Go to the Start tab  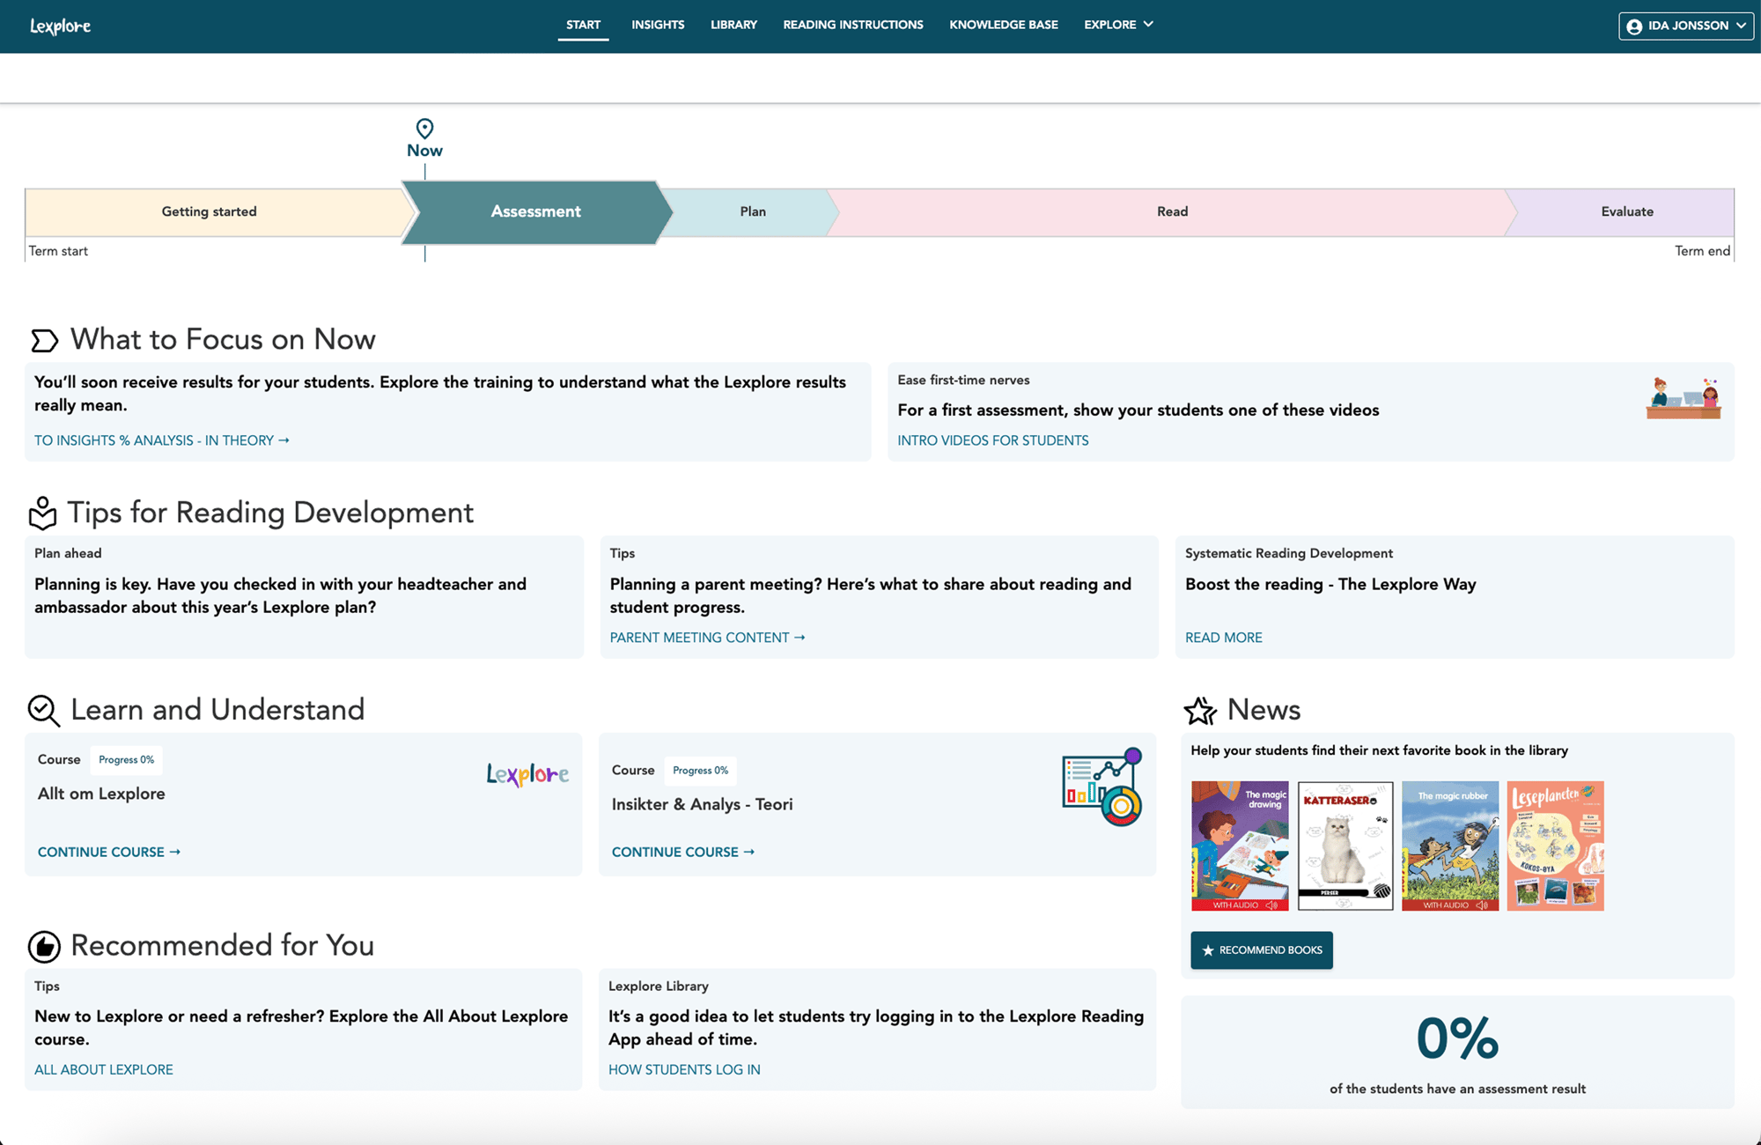point(583,25)
